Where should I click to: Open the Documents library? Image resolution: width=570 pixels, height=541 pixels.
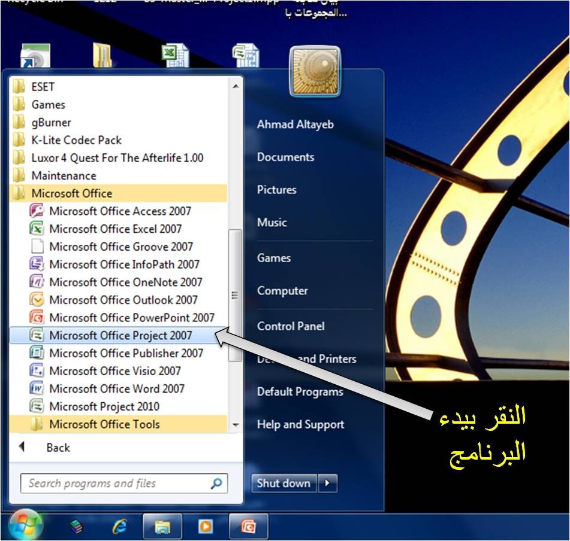click(286, 157)
